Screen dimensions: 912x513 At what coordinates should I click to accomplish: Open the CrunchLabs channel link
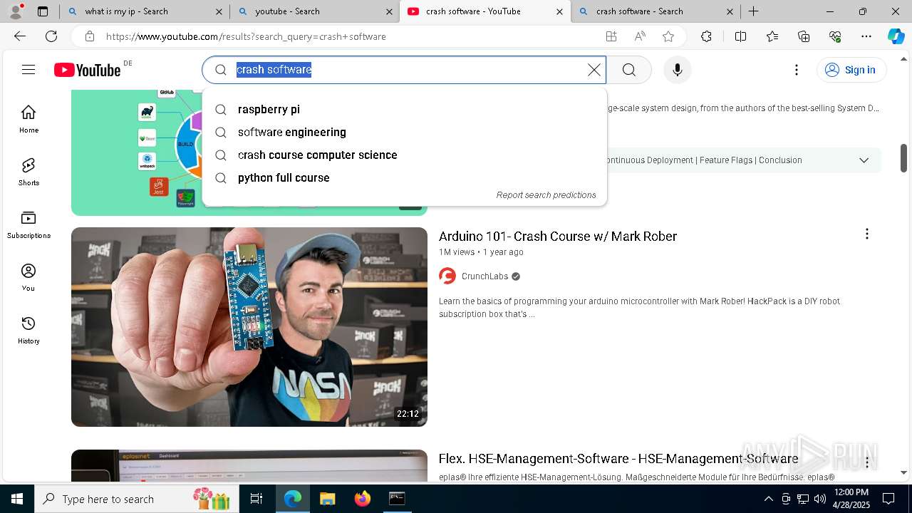pos(484,276)
